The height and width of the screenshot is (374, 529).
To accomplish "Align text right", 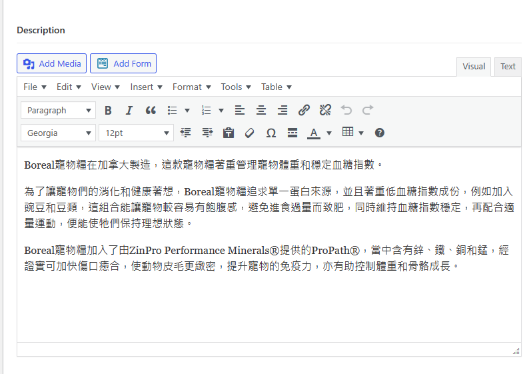I will click(x=282, y=110).
